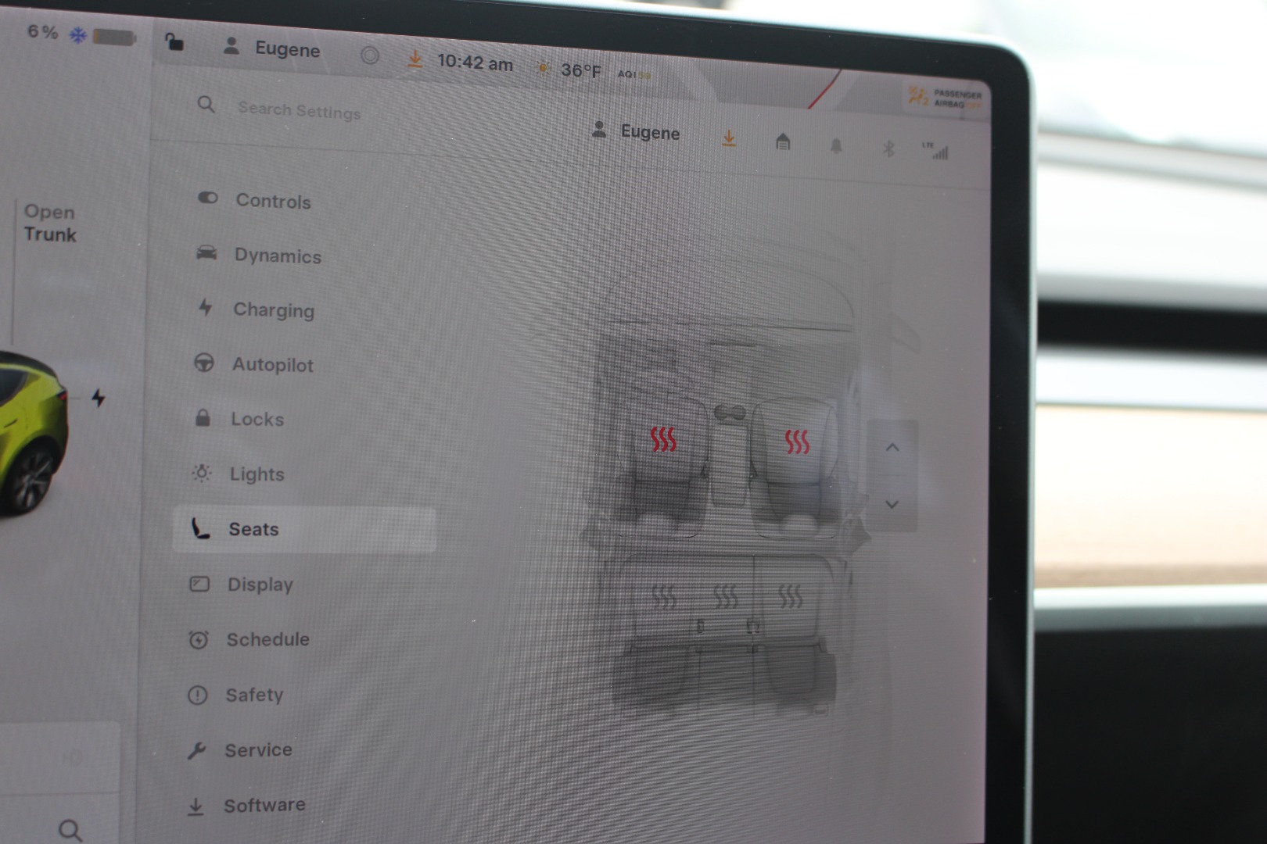Tap the bell notifications icon

(x=835, y=146)
